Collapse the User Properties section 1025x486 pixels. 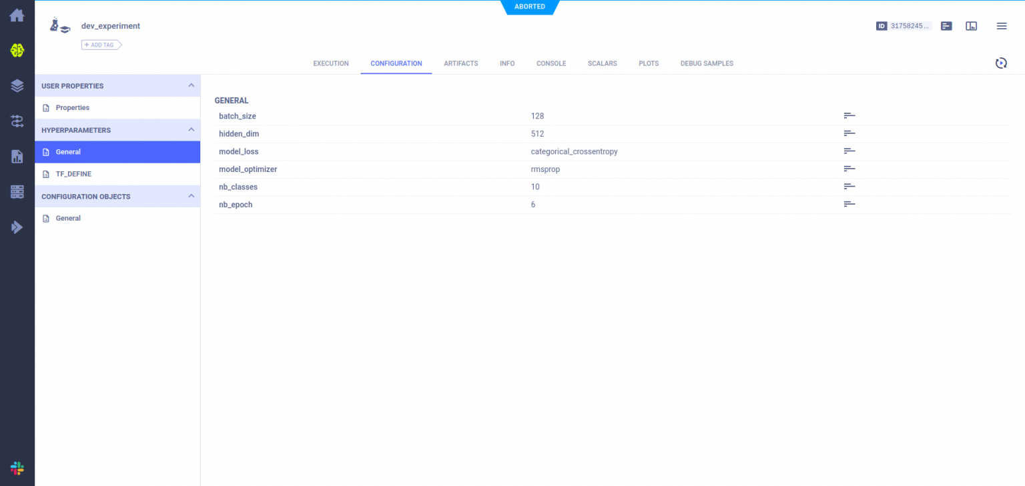(x=191, y=85)
